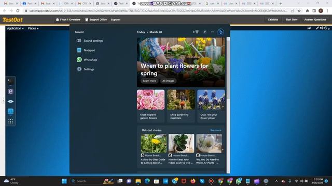Expand the left edge panel handle

tap(3, 101)
